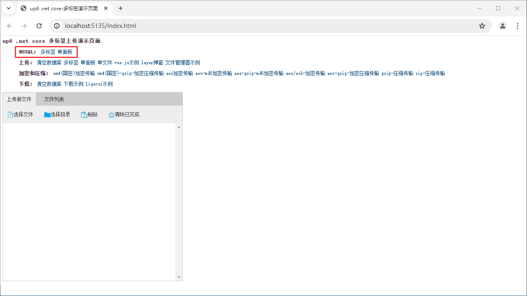The width and height of the screenshot is (527, 296).
Task: Switch to the 文件列表 tab
Action: 54,99
